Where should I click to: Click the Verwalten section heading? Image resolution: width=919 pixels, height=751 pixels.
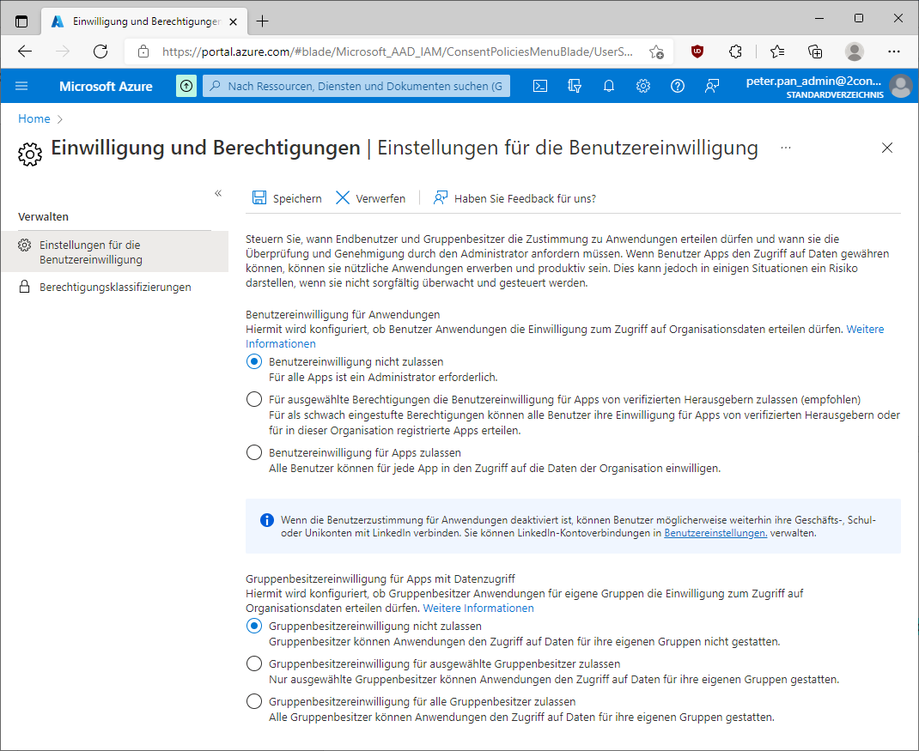(x=43, y=217)
